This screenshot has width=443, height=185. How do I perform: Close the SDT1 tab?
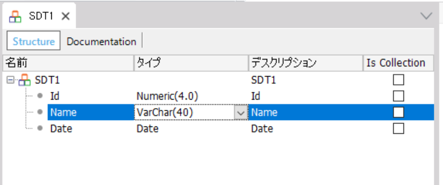[x=65, y=17]
